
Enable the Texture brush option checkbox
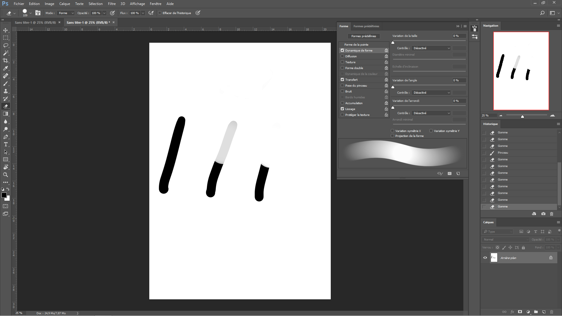point(342,62)
